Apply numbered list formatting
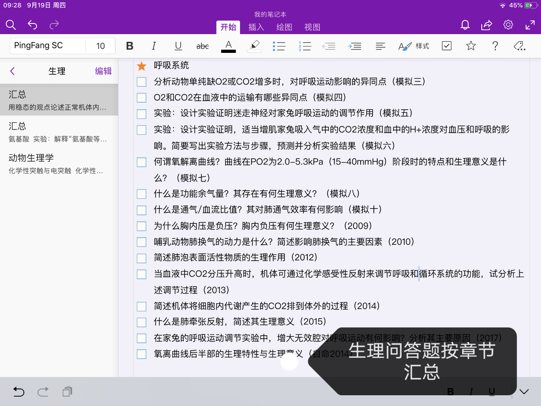 (305, 46)
